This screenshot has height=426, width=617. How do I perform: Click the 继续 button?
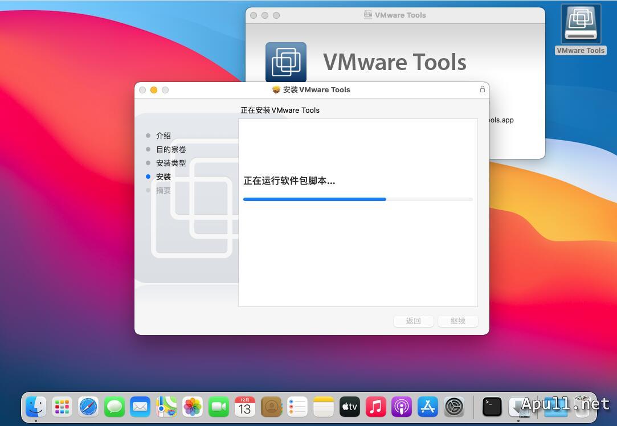click(458, 321)
